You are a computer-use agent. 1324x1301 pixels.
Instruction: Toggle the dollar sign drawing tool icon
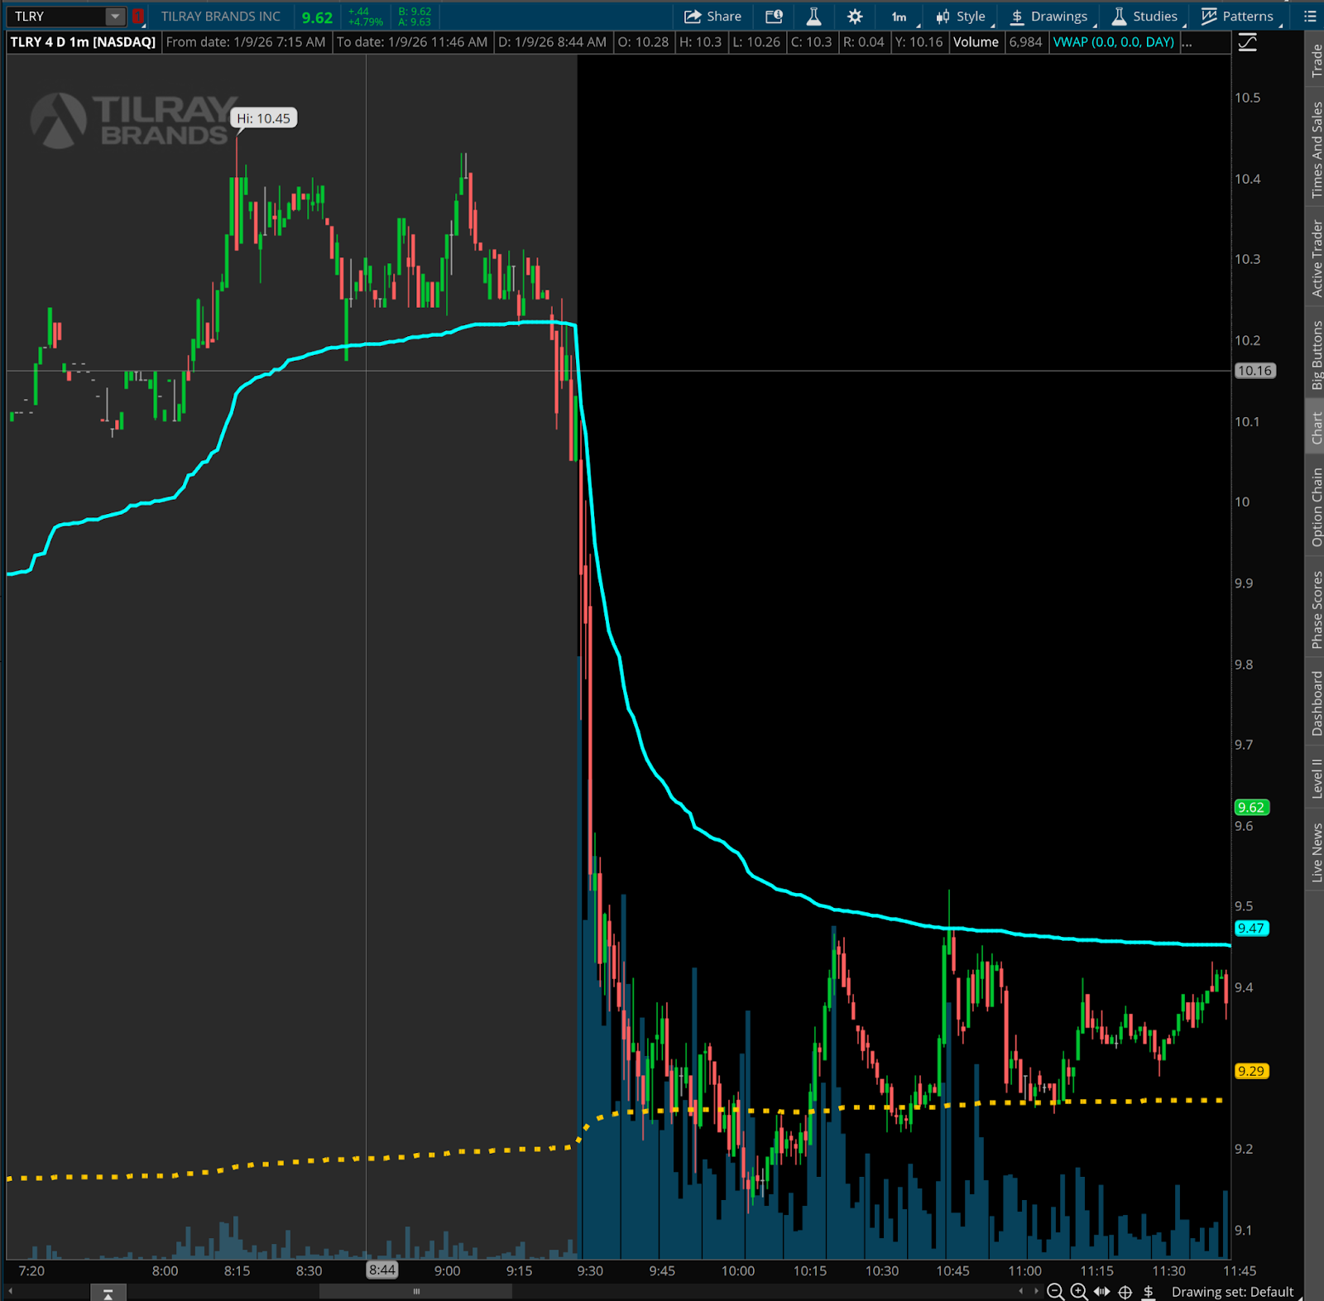(1149, 1292)
